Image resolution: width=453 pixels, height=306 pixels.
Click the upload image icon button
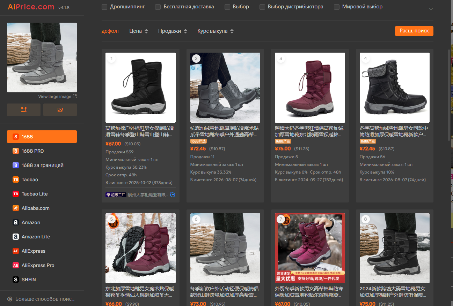pyautogui.click(x=60, y=110)
